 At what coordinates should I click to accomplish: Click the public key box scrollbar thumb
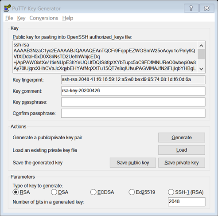(201, 54)
